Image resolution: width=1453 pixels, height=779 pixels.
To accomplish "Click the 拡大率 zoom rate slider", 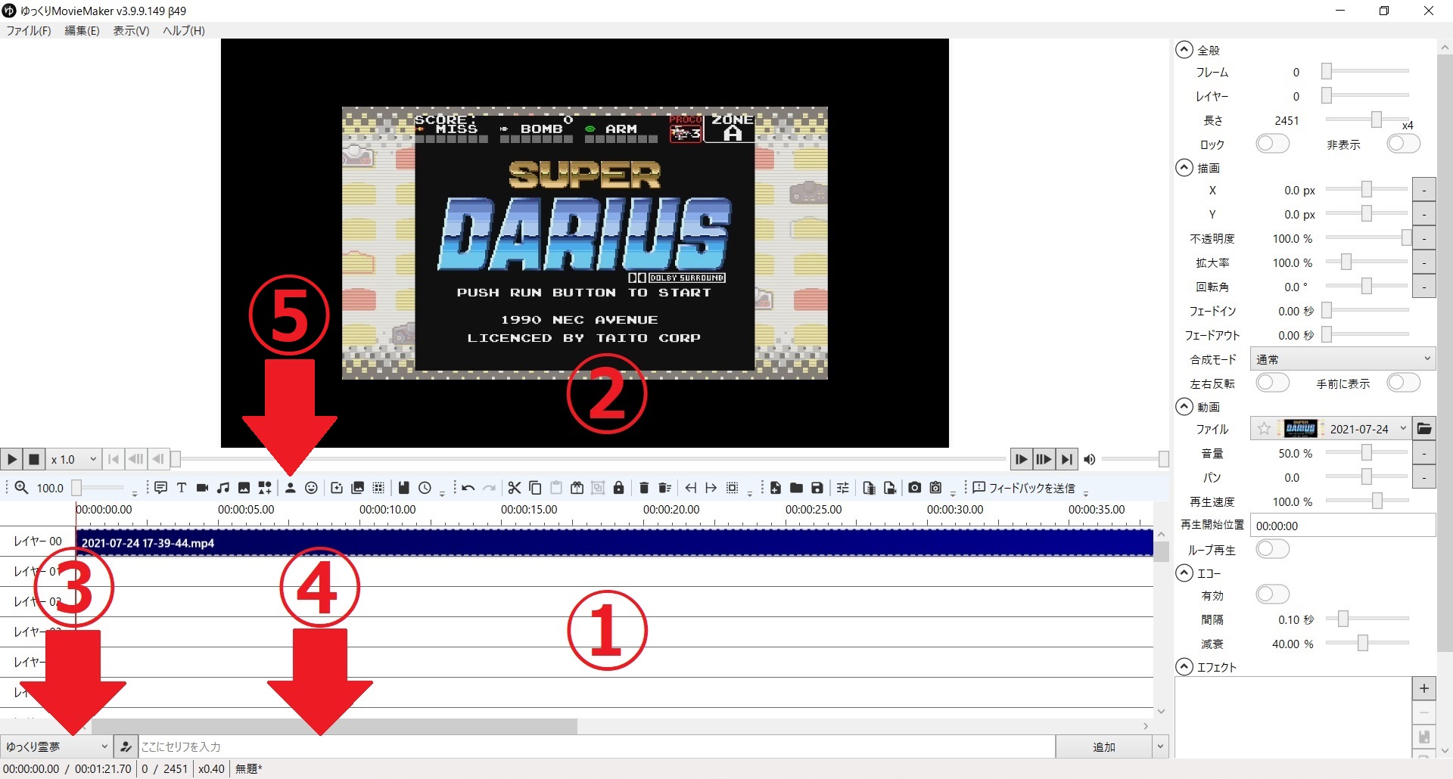I will pyautogui.click(x=1367, y=262).
